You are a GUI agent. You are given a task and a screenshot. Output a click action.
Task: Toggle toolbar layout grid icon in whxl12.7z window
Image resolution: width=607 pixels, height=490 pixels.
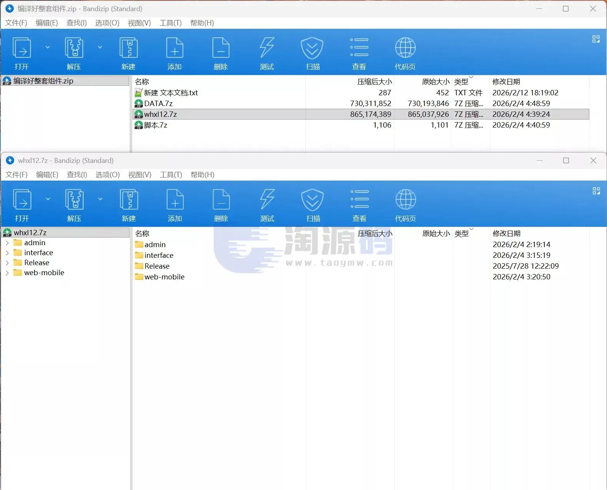coord(596,191)
